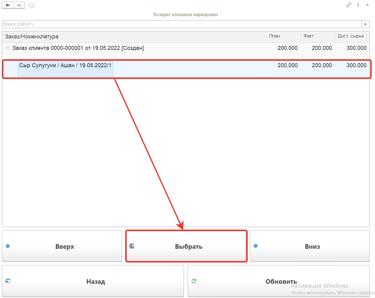Add form to favorites with star icon
The height and width of the screenshot is (298, 375).
pyautogui.click(x=32, y=5)
